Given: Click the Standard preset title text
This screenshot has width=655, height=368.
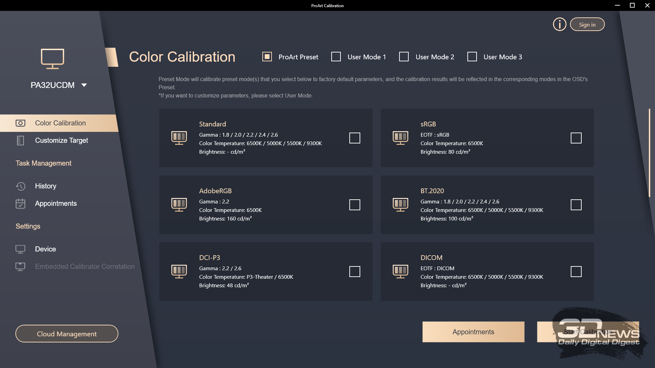Looking at the screenshot, I should (213, 124).
